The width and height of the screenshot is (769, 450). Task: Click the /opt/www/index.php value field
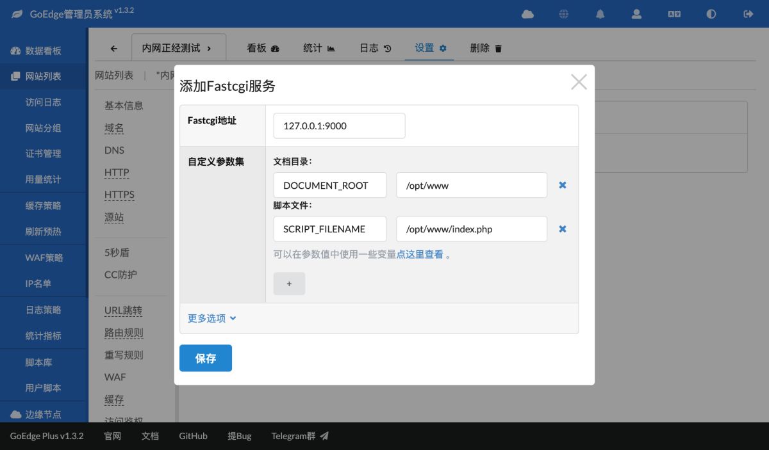pyautogui.click(x=472, y=229)
